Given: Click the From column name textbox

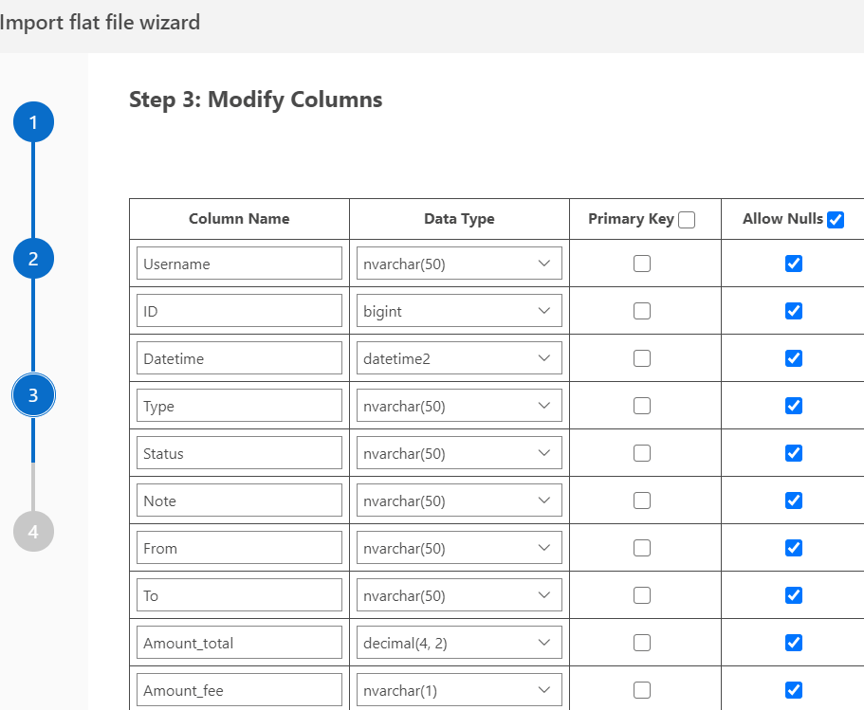Looking at the screenshot, I should [x=239, y=548].
